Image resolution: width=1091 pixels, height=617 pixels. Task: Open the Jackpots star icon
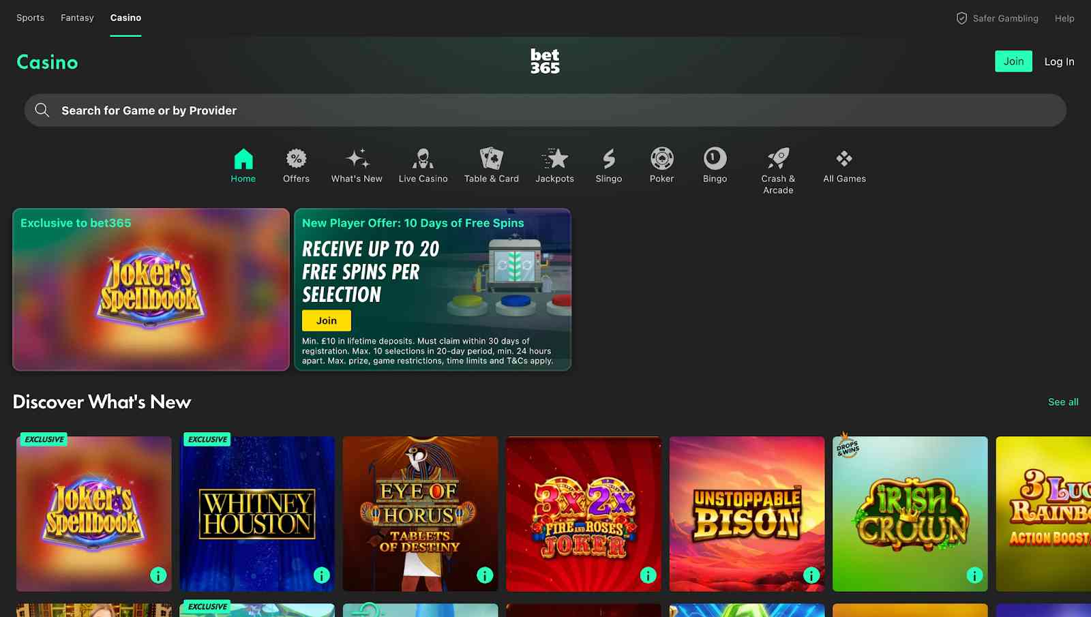[x=555, y=159]
